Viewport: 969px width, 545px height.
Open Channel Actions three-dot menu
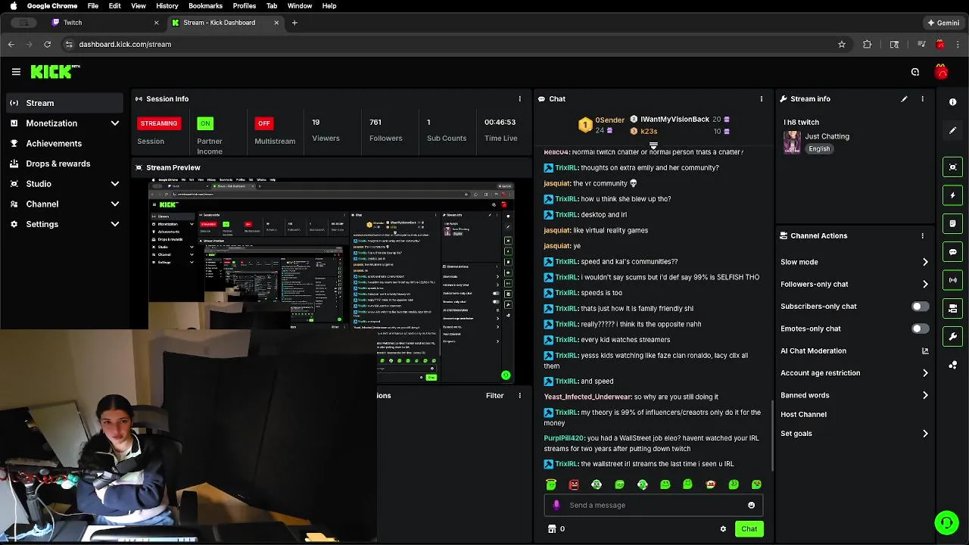[x=922, y=235]
